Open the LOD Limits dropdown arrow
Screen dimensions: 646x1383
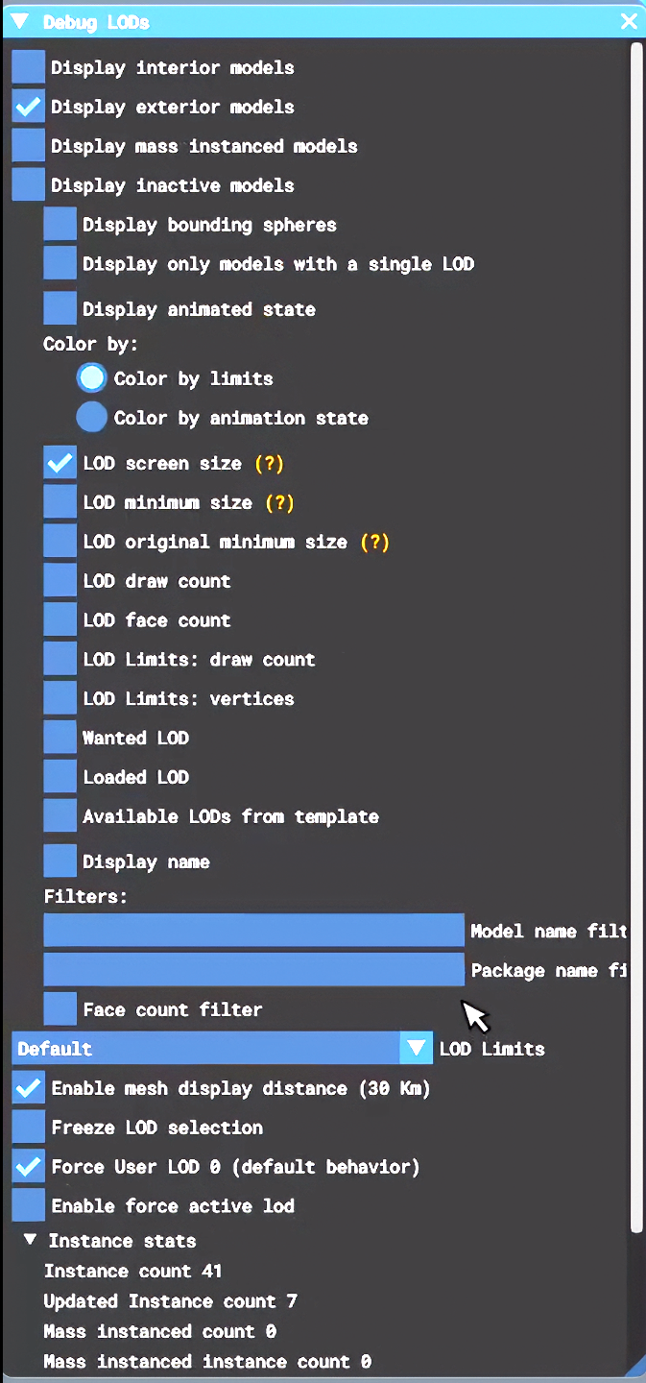[417, 1049]
